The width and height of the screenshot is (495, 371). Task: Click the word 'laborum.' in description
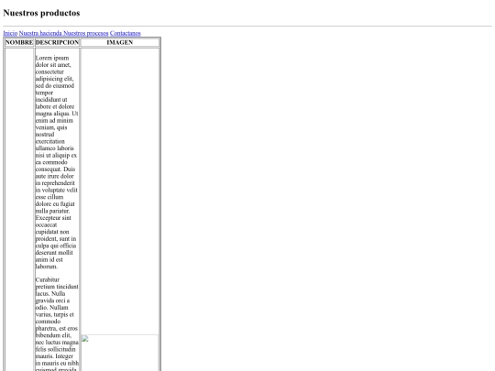coord(47,267)
